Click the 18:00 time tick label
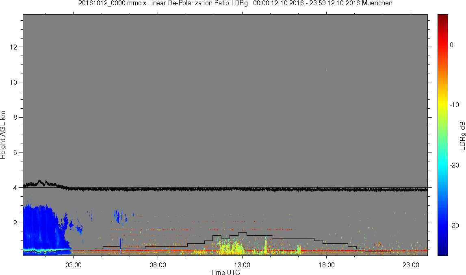Image resolution: width=466 pixels, height=275 pixels. tap(327, 265)
